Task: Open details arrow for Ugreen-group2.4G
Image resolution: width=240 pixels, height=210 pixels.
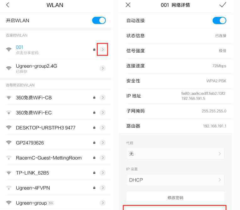Action: [102, 68]
